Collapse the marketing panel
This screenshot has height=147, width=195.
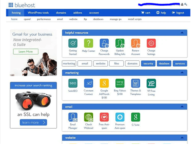pos(182,73)
